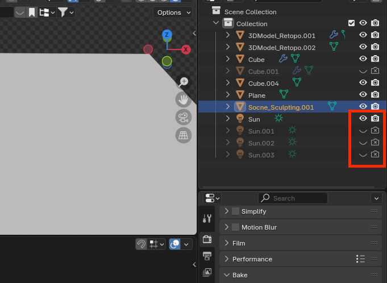Collapse the viewport sidebar arrow near gizmo
The width and height of the screenshot is (387, 283).
(x=194, y=33)
